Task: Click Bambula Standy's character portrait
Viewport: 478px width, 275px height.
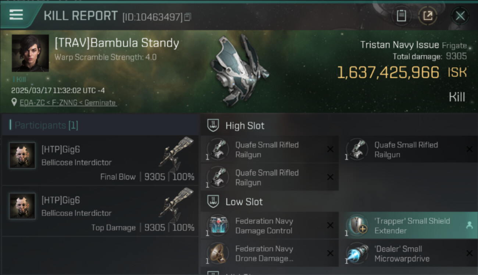Action: pos(30,53)
